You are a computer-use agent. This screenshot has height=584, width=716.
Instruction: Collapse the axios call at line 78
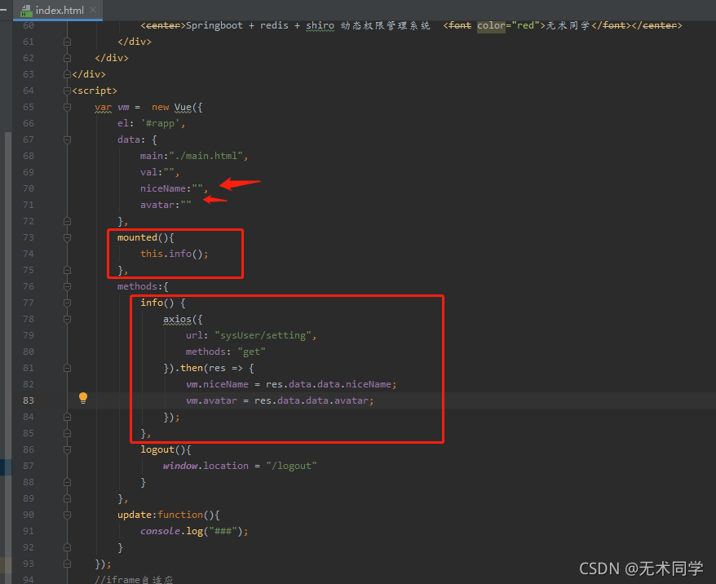(x=67, y=319)
